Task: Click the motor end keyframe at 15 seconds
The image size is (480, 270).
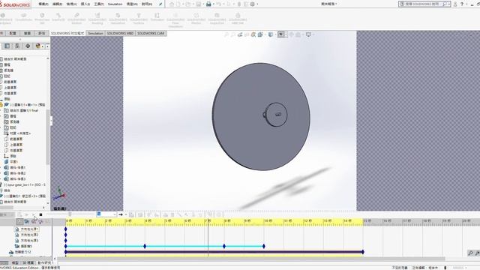Action: (363, 252)
